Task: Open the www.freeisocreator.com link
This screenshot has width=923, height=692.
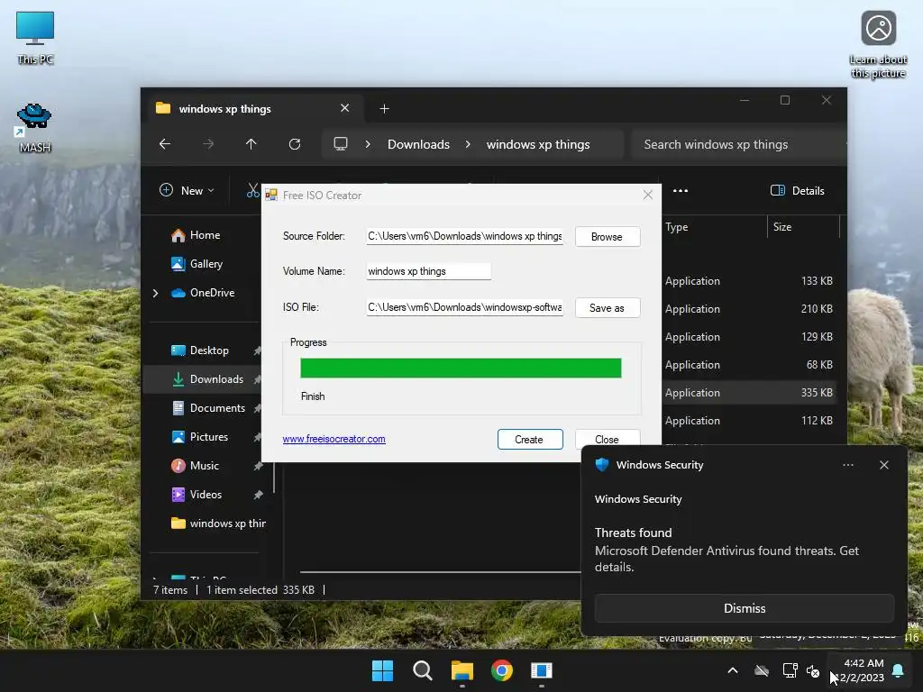Action: click(x=334, y=439)
